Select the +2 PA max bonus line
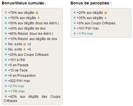133x106 pixels. click(16, 86)
